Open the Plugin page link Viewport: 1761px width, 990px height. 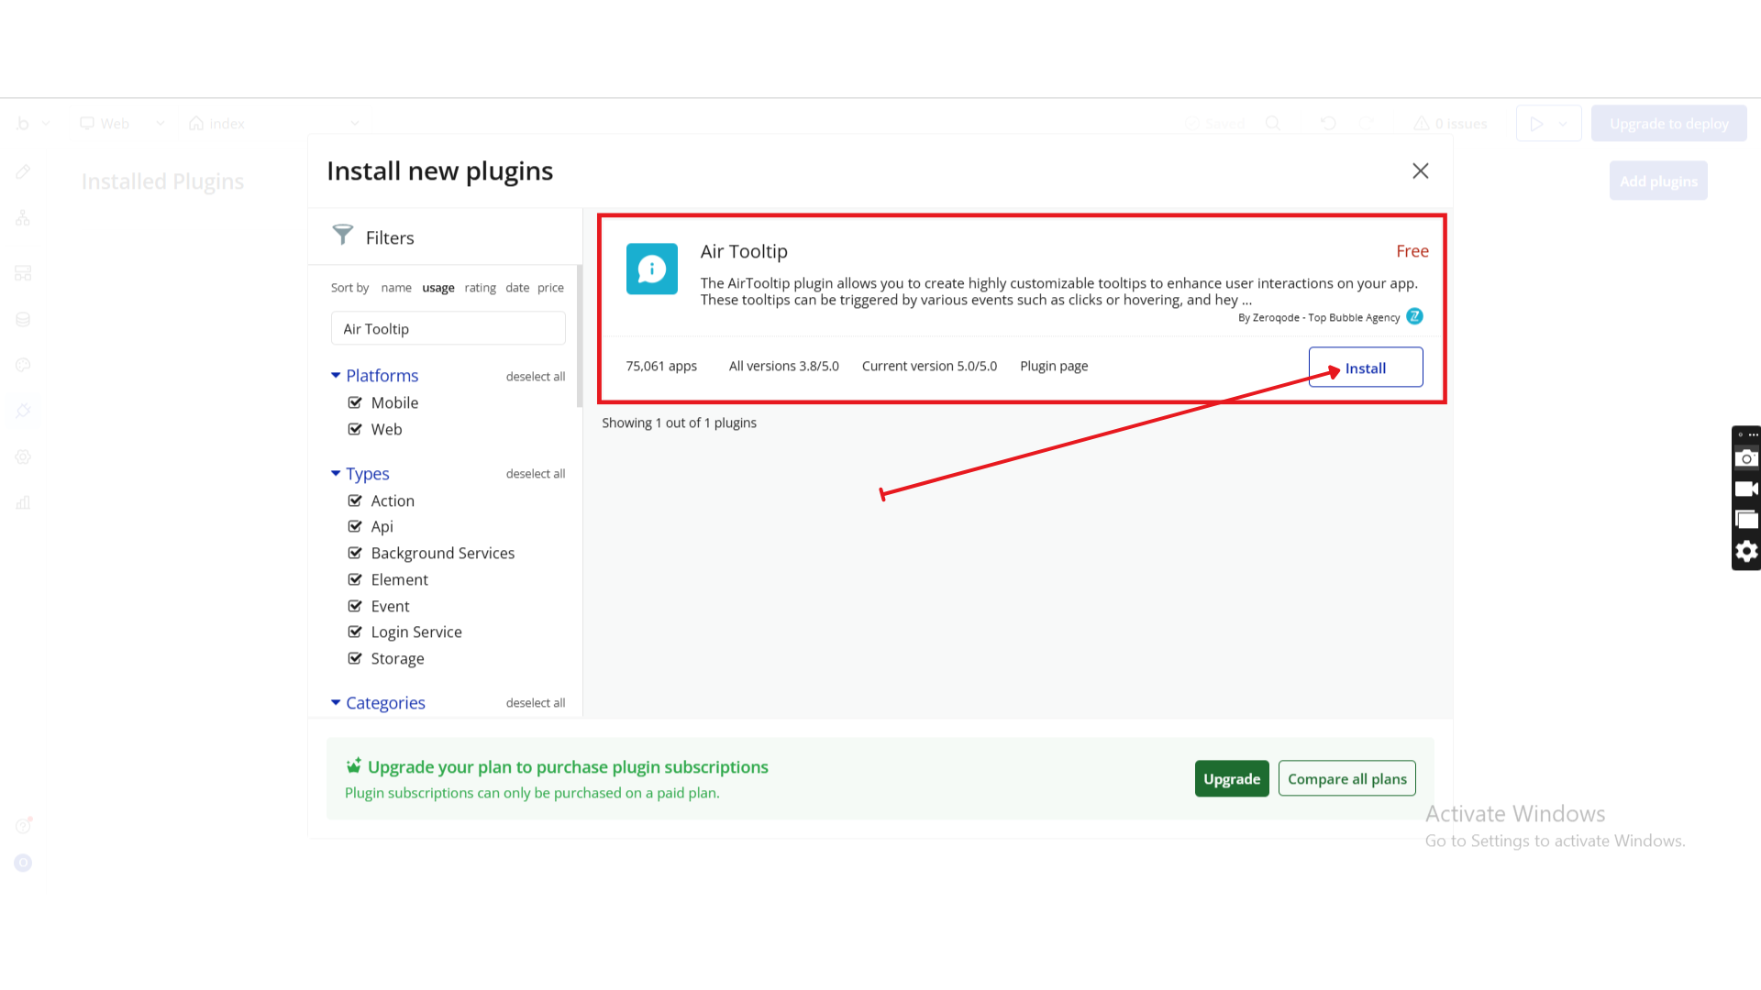tap(1054, 366)
